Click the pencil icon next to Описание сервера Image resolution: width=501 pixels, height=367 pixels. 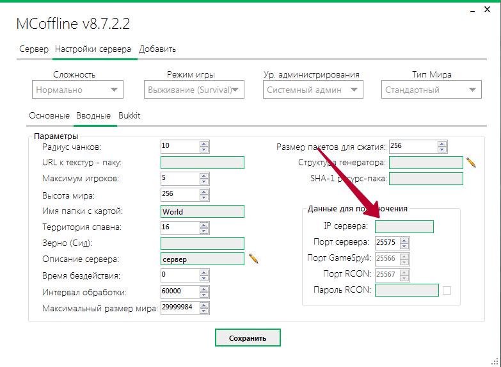[253, 259]
